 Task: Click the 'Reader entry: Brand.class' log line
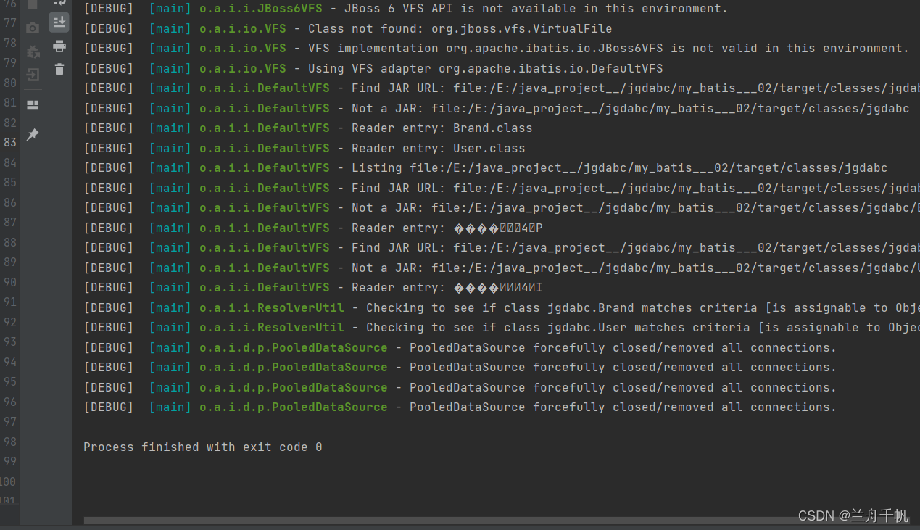[x=307, y=128]
